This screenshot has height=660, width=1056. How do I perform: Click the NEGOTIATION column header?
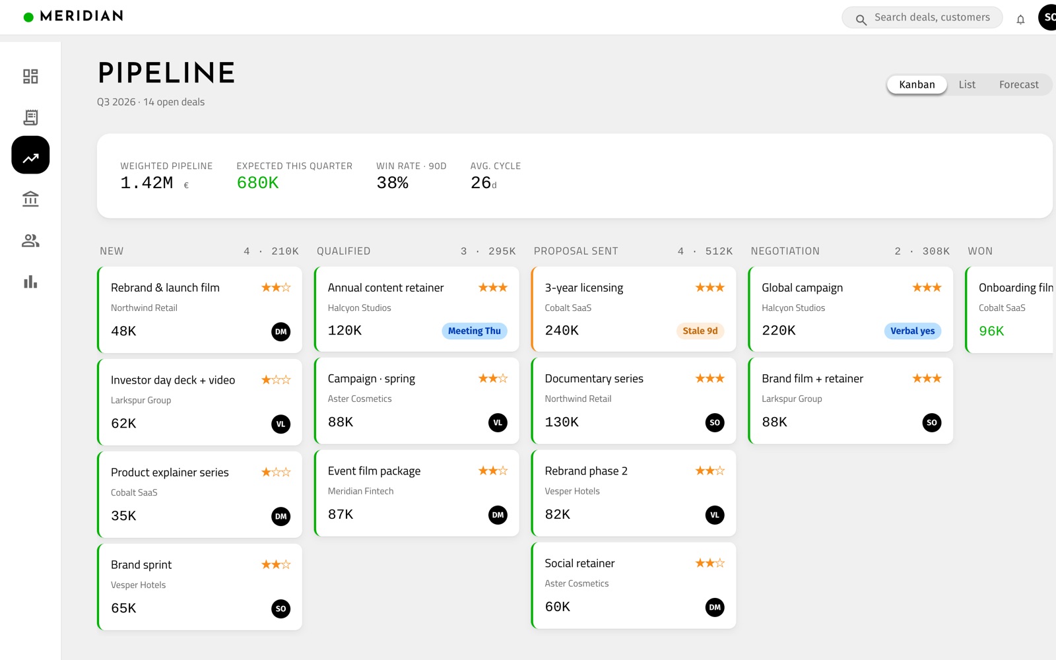tap(785, 251)
